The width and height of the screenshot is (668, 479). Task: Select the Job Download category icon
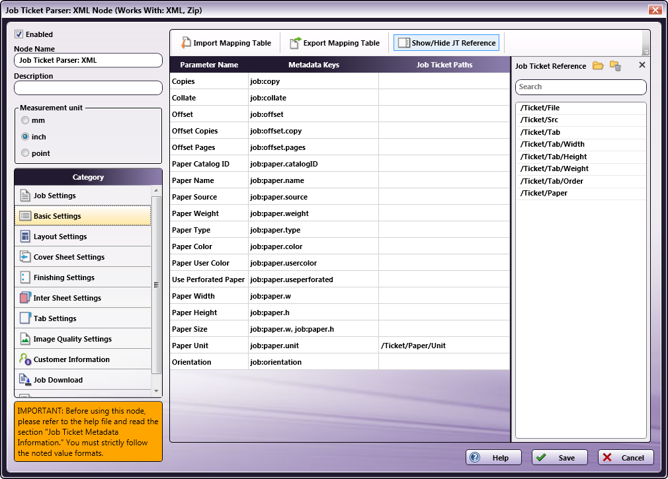click(25, 380)
